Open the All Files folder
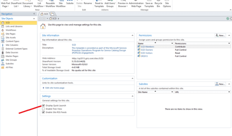The width and height of the screenshot is (232, 136). [9, 67]
